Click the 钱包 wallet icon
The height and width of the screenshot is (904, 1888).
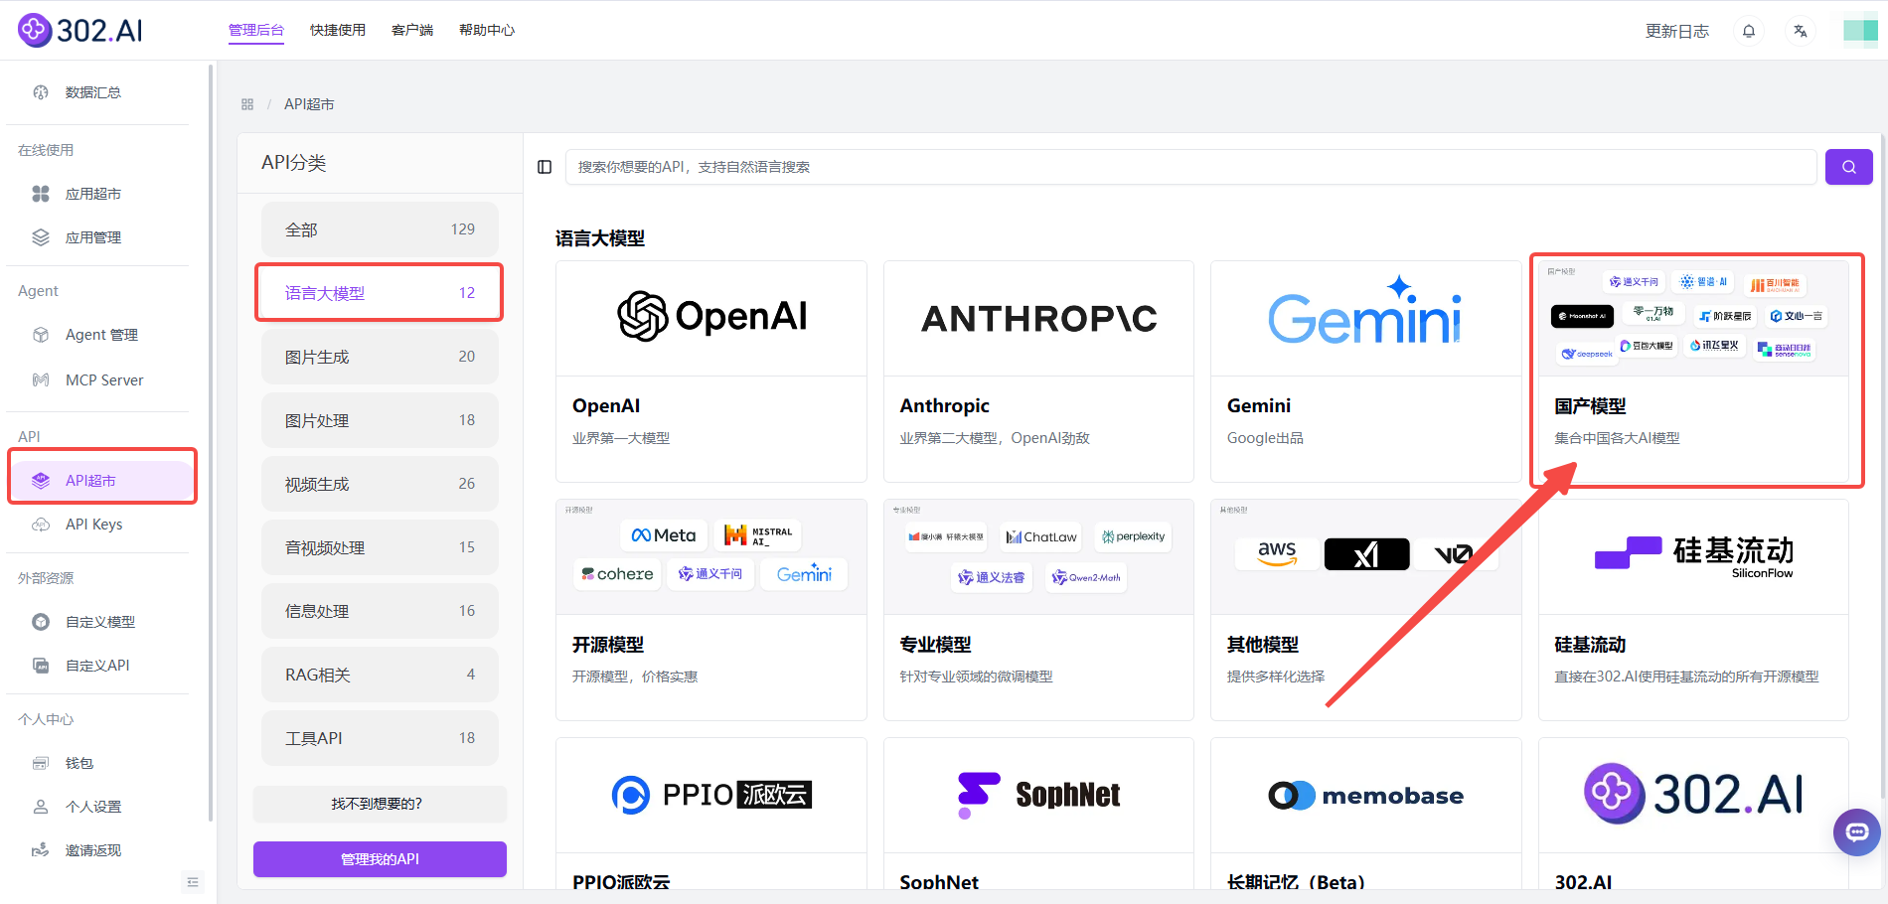click(41, 763)
